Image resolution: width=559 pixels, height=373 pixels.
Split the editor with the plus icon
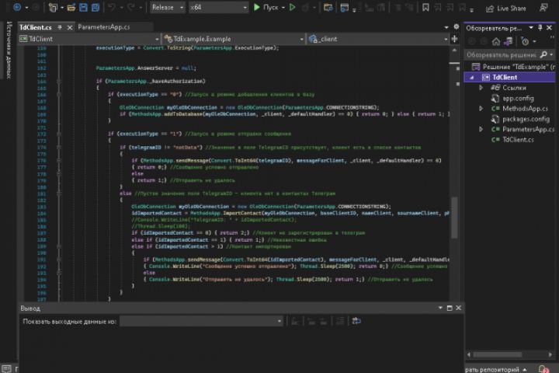(x=454, y=39)
